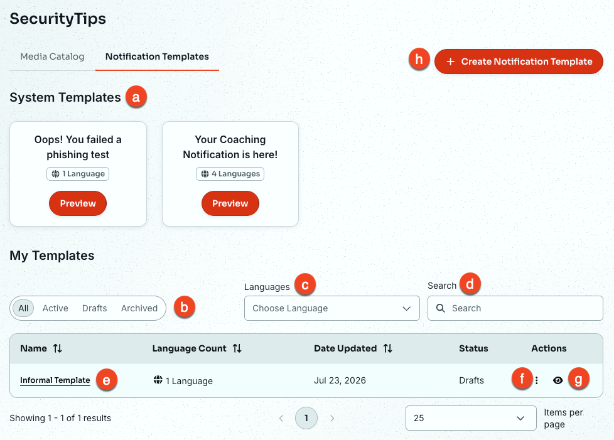
Task: Sort by Language Count arrows icon
Action: (x=237, y=348)
